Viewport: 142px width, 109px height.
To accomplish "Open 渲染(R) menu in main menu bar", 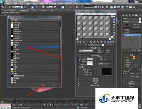I will tap(60, 4).
